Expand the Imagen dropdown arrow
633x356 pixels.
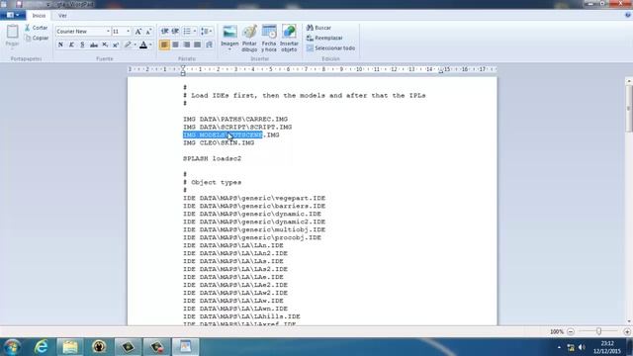229,49
